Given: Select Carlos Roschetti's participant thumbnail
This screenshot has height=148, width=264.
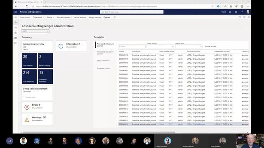Looking at the screenshot, I should click(167, 141).
